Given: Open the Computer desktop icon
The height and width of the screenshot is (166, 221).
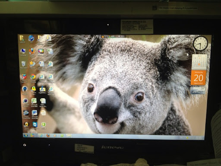Looking at the screenshot, I should [23, 52].
